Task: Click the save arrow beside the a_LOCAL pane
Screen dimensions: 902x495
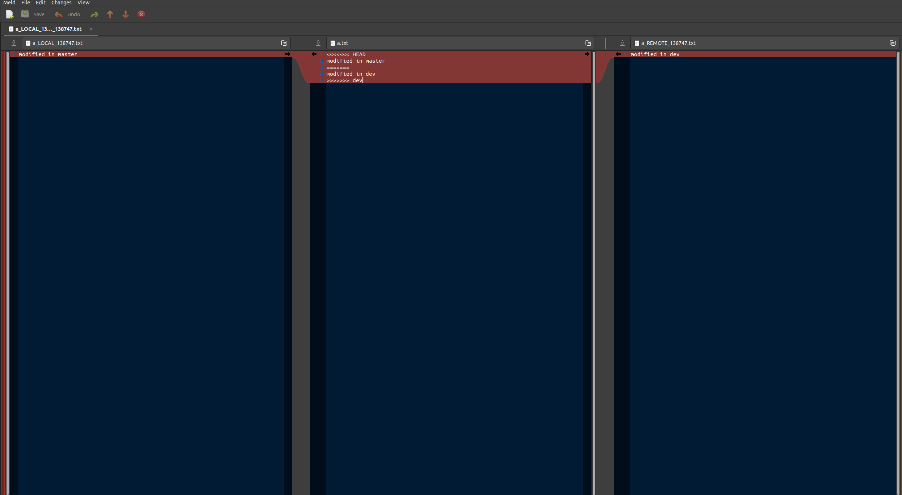Action: pos(13,43)
